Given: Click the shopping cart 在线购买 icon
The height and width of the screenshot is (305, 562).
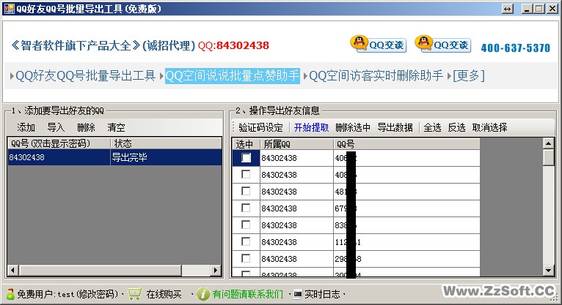Looking at the screenshot, I should pos(134,294).
